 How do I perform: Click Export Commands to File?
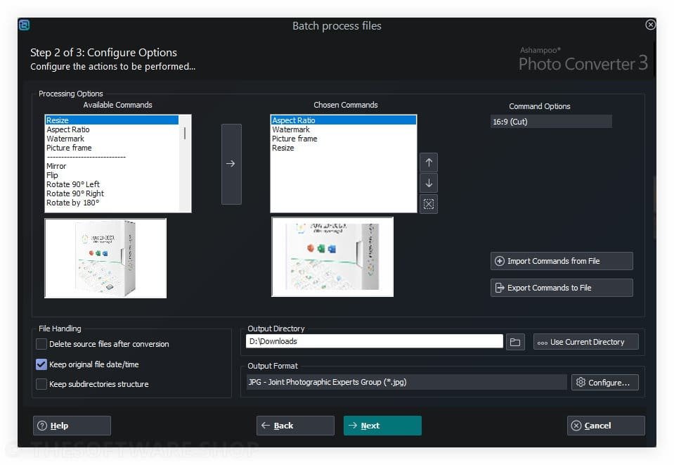tap(561, 288)
